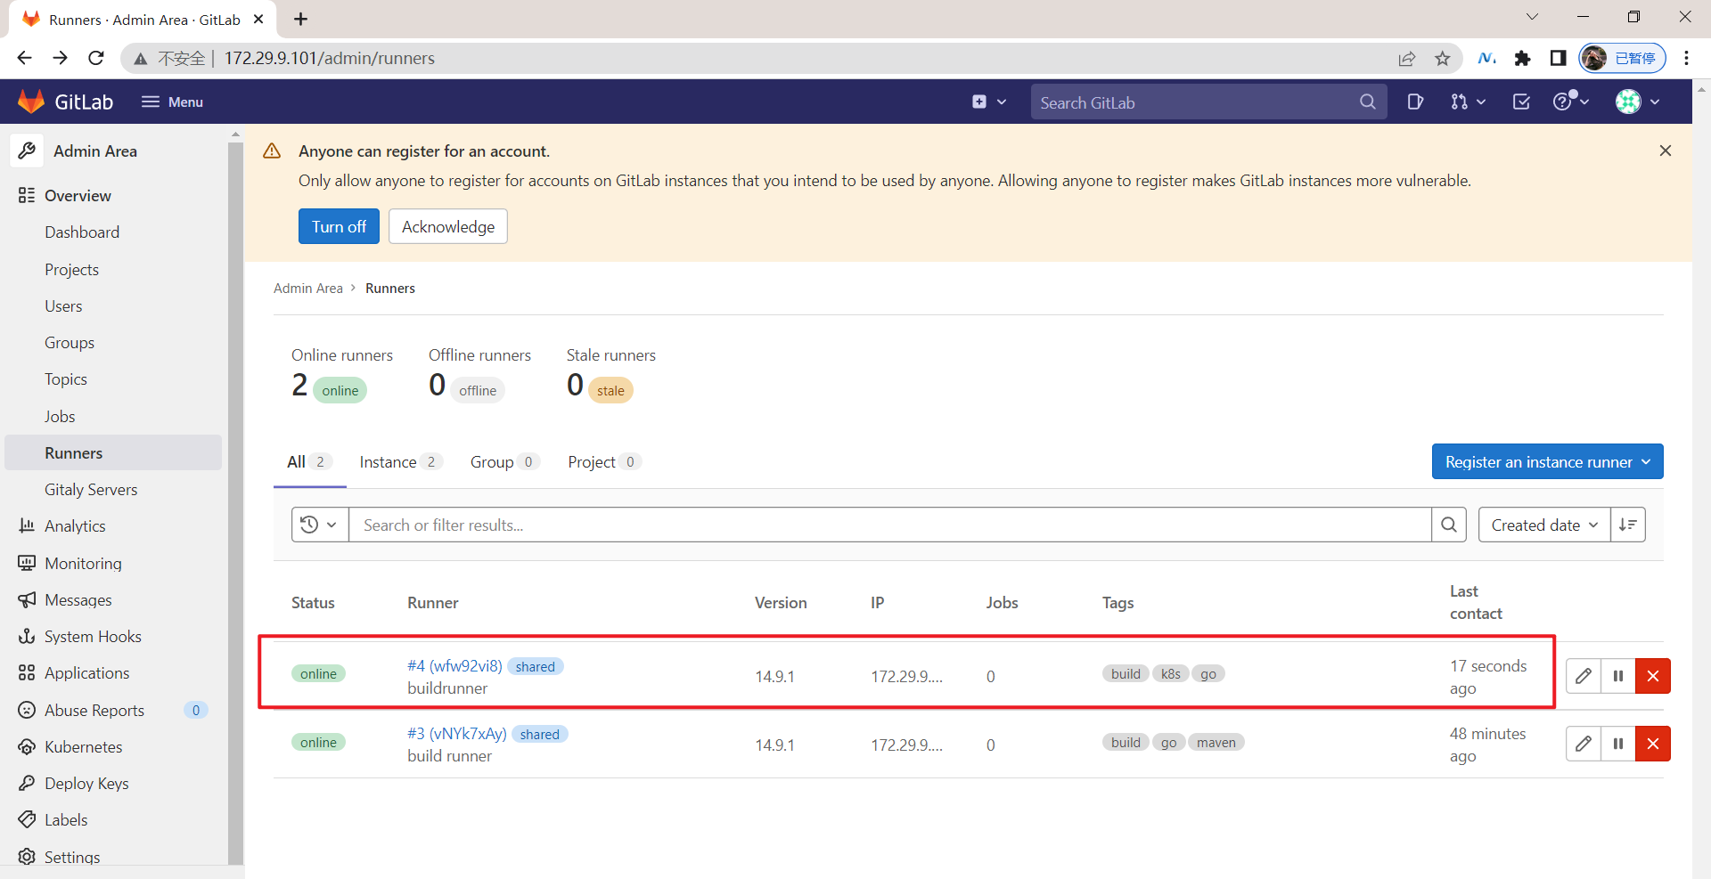The image size is (1711, 879).
Task: Click the Kubernetes icon in the sidebar
Action: click(27, 746)
